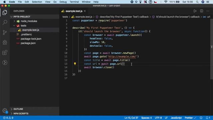Click the circular timeline icon in activity bar

pyautogui.click(x=5, y=63)
